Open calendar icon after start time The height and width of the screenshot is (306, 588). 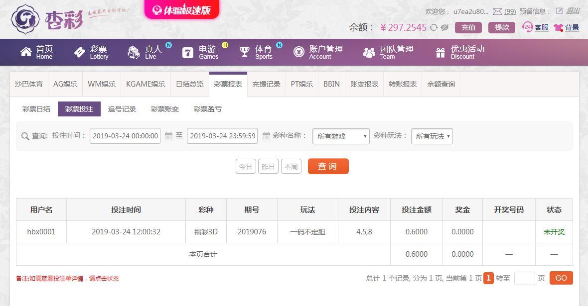tap(169, 135)
